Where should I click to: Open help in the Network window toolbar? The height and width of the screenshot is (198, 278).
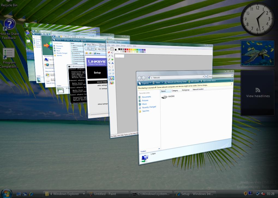pos(232,80)
